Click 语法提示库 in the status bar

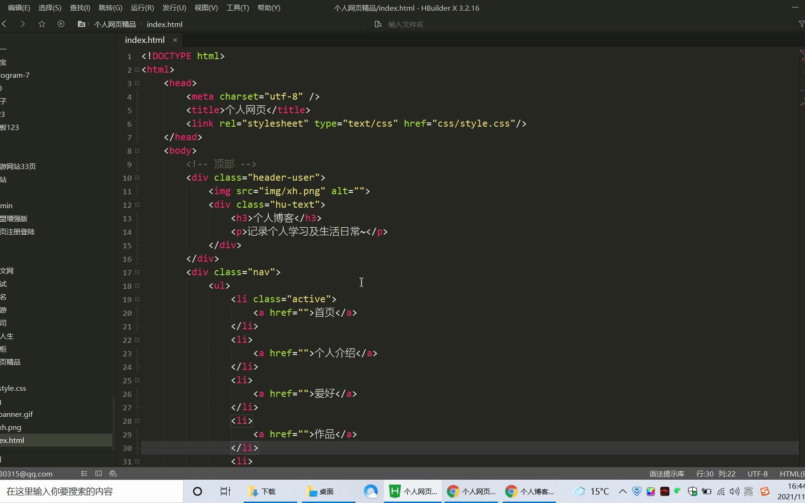pos(666,474)
